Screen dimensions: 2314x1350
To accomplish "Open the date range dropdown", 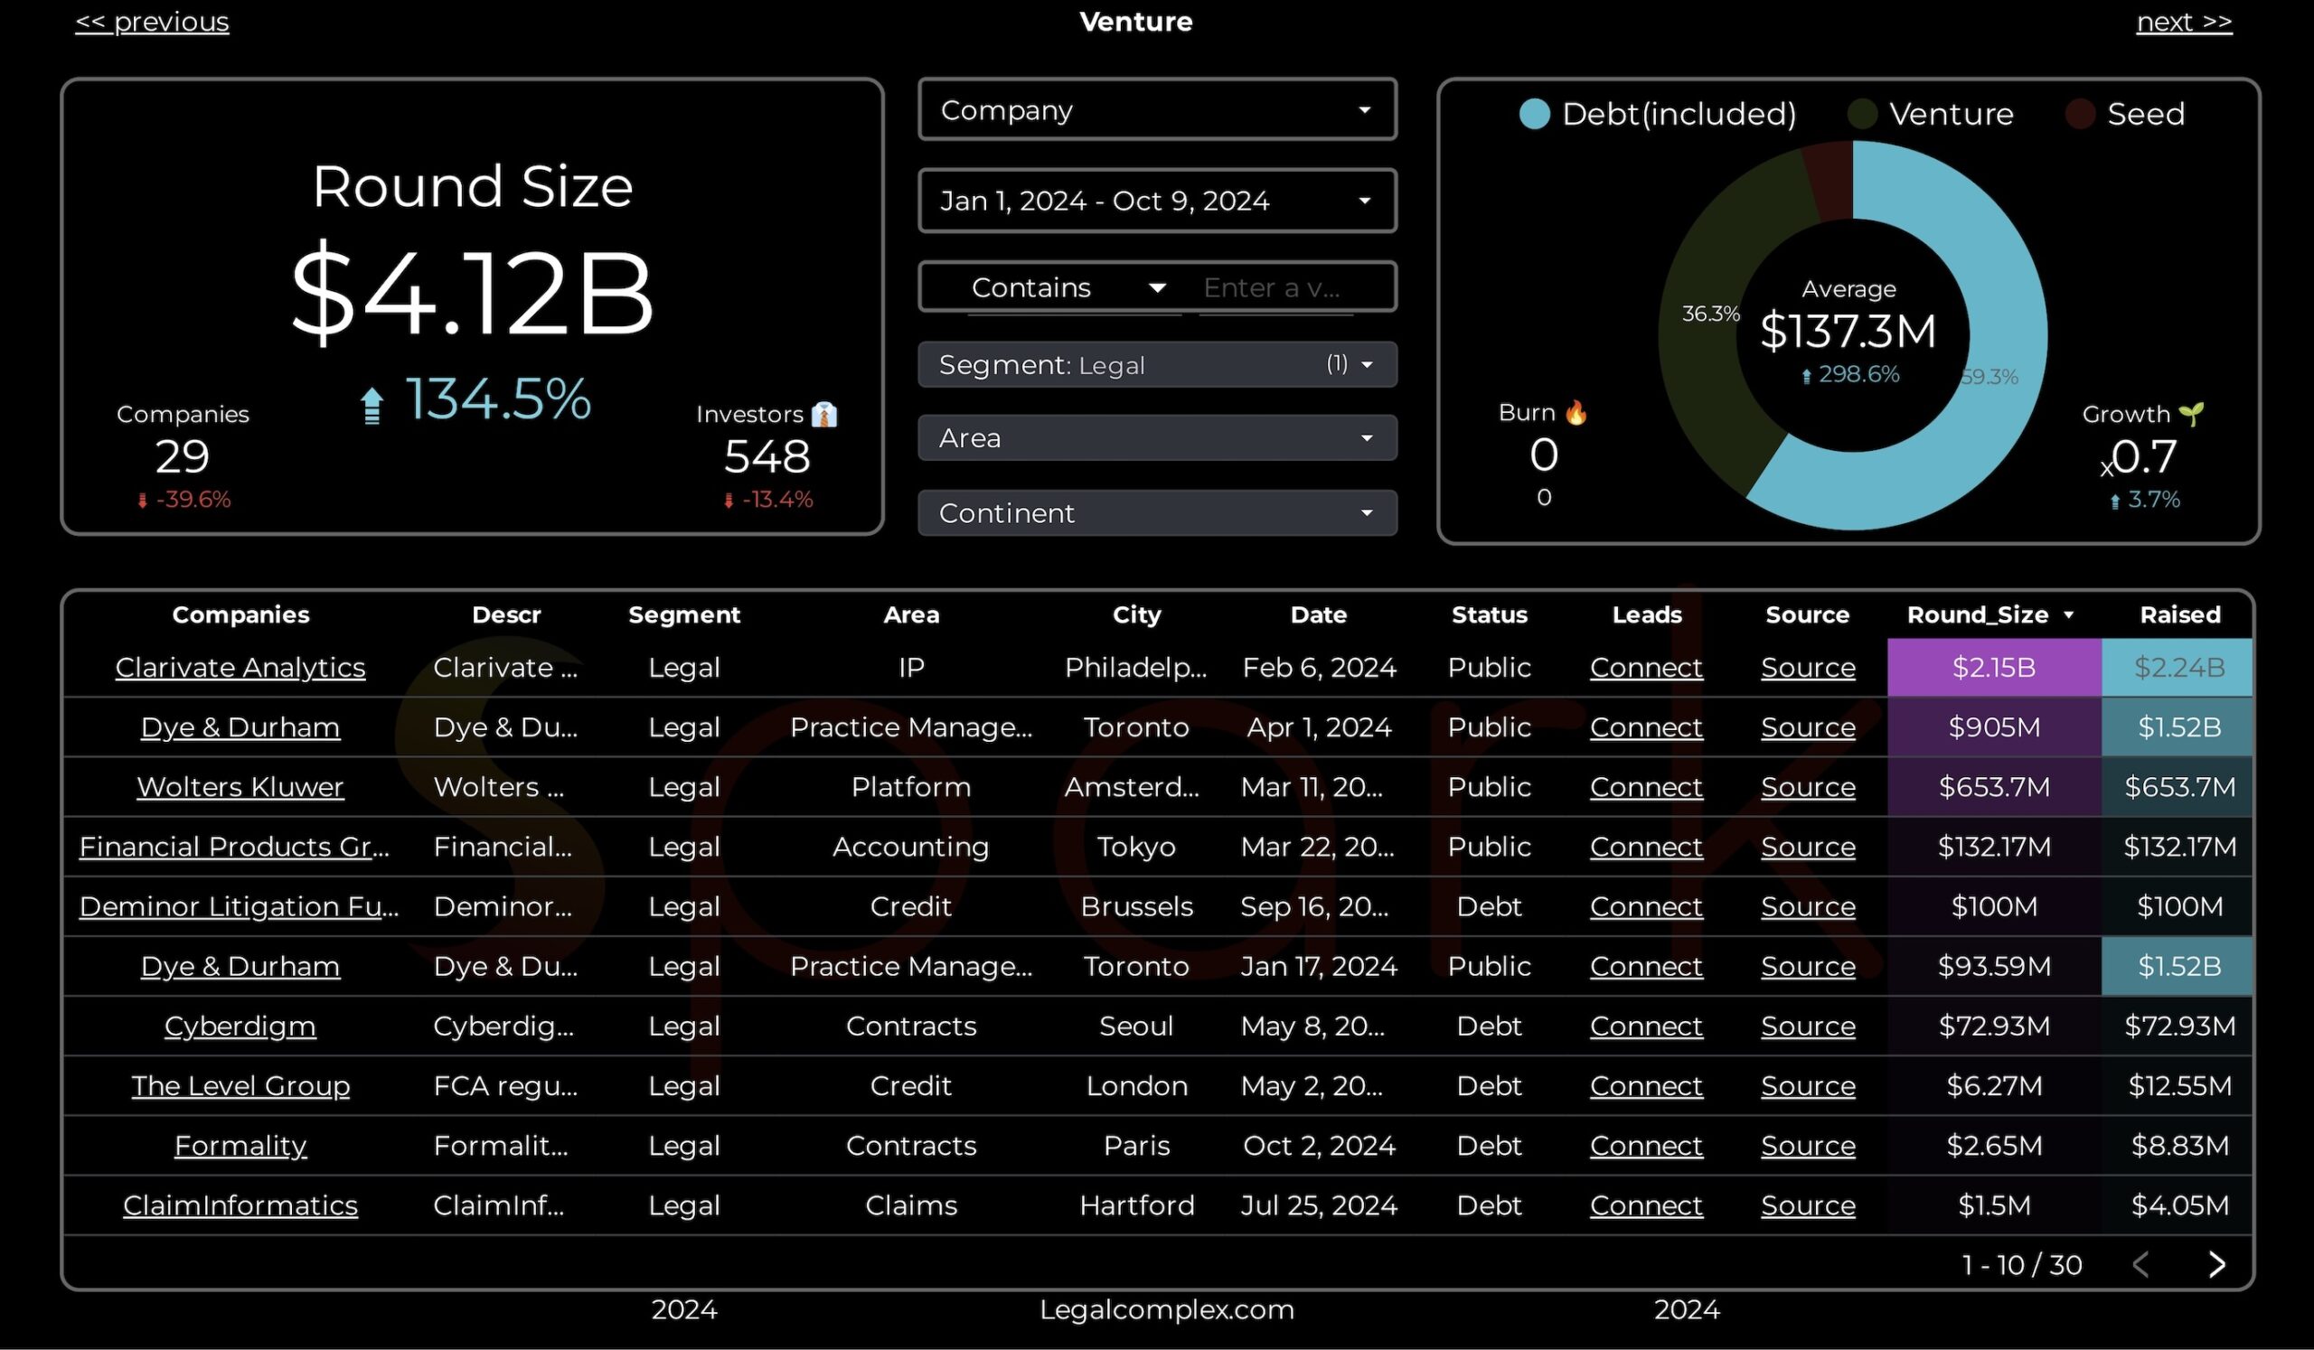I will (x=1157, y=200).
